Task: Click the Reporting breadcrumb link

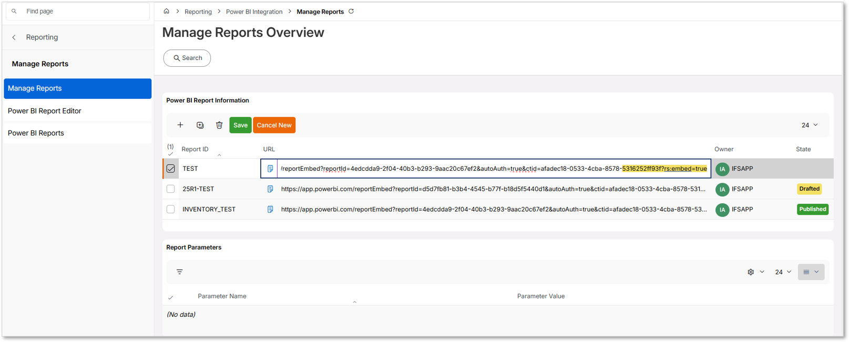Action: pos(198,12)
